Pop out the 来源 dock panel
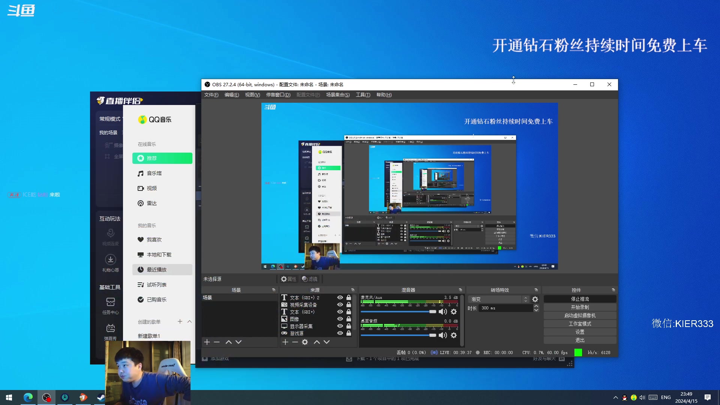This screenshot has height=405, width=720. pyautogui.click(x=352, y=290)
